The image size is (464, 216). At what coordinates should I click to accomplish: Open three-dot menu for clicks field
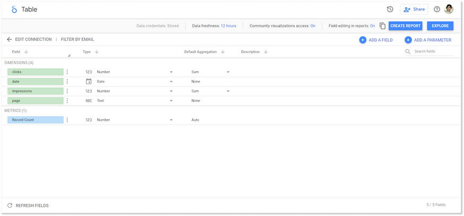click(67, 72)
